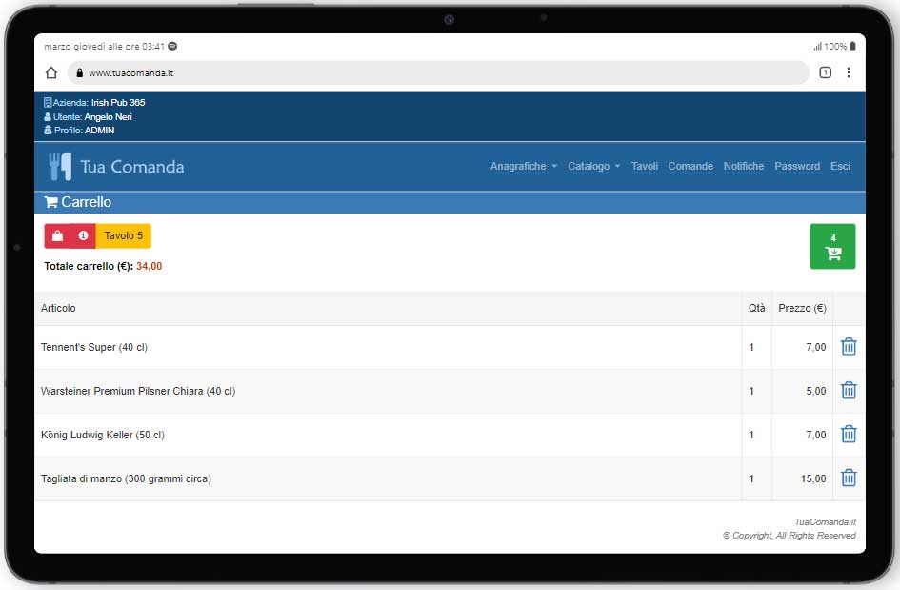
Task: Open the browser tabs counter
Action: [x=825, y=72]
